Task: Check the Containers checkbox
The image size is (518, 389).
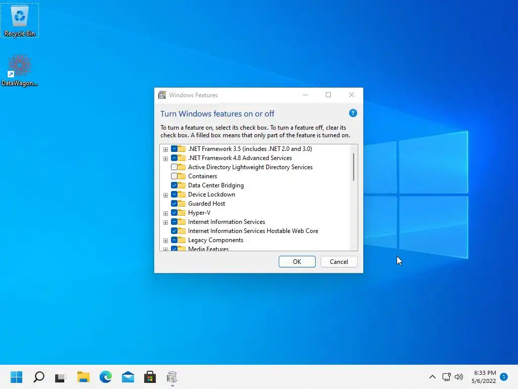Action: pos(174,176)
